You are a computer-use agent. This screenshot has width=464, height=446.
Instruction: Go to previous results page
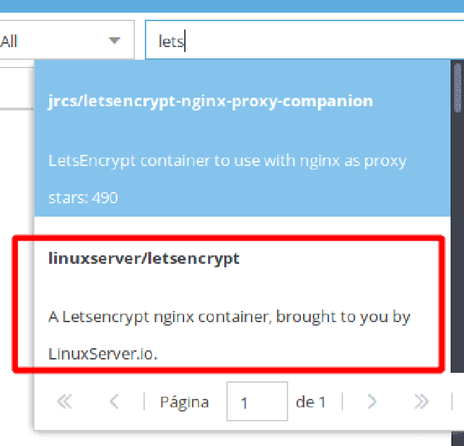click(114, 402)
